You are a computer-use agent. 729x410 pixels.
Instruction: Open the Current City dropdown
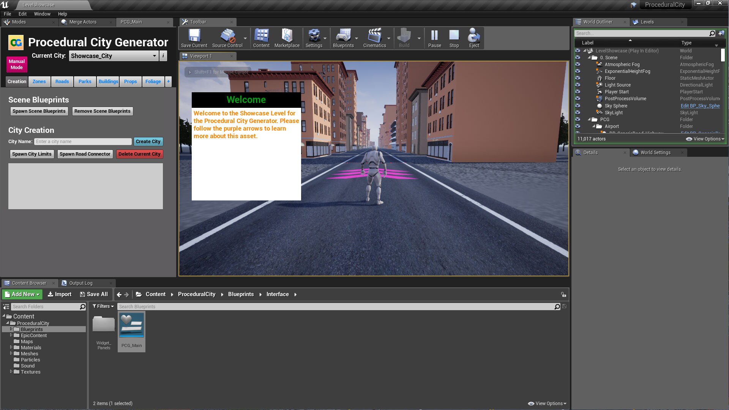pyautogui.click(x=114, y=56)
